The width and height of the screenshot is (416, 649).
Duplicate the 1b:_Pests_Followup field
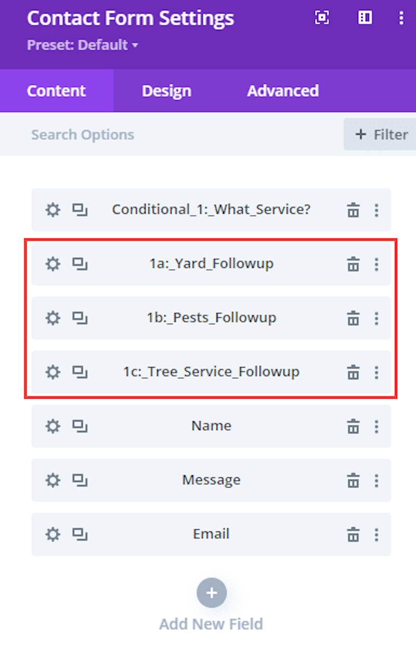click(x=80, y=318)
